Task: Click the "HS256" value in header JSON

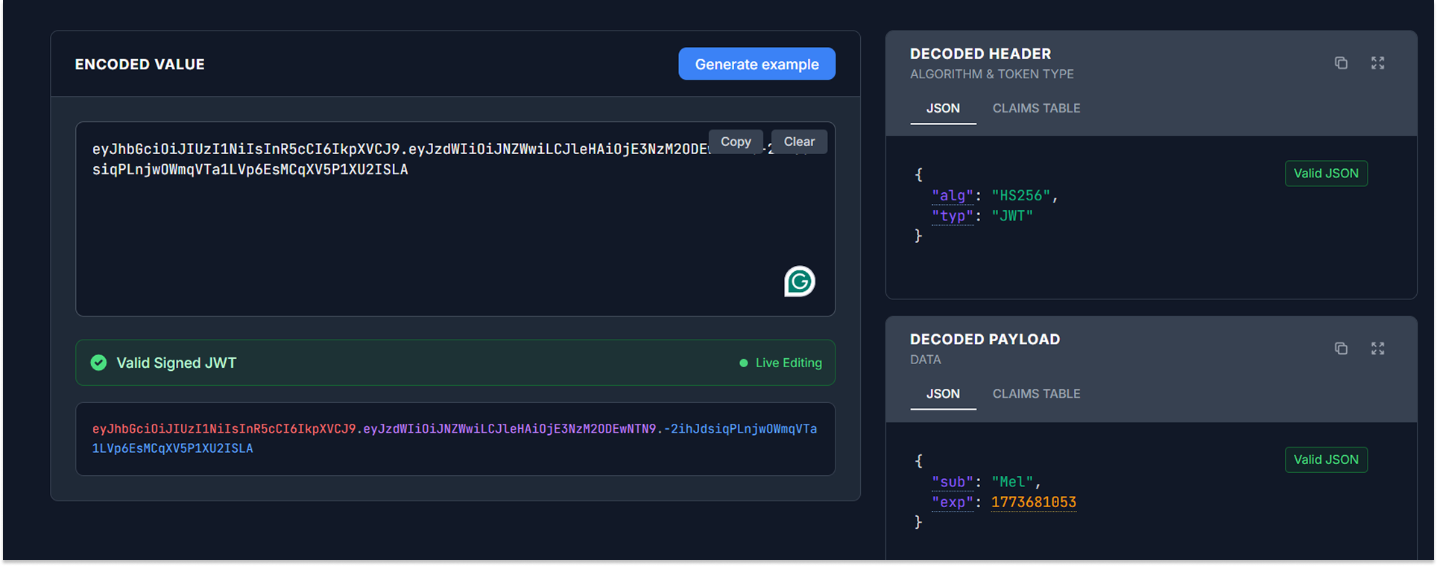Action: pyautogui.click(x=1020, y=196)
